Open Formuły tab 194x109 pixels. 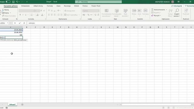(50, 6)
